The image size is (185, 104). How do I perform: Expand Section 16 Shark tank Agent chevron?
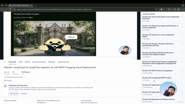pyautogui.click(x=182, y=17)
